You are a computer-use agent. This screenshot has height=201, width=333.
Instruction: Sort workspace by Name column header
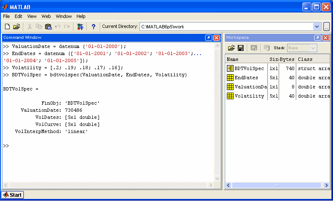(247, 59)
